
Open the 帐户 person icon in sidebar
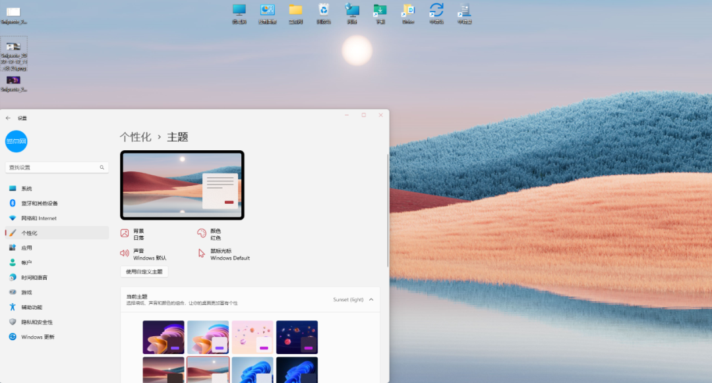pos(13,262)
